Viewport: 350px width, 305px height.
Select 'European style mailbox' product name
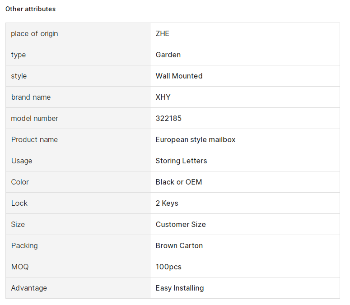point(195,139)
